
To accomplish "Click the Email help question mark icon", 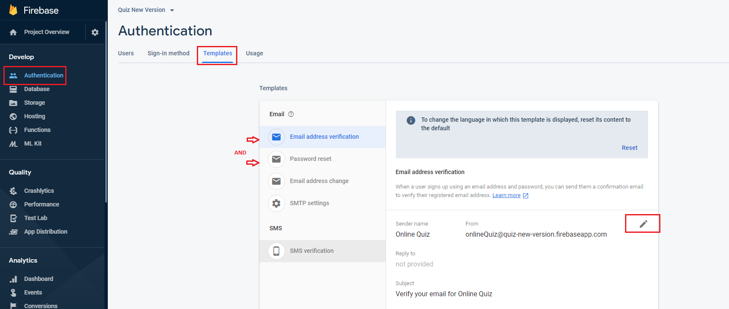I will pos(291,114).
